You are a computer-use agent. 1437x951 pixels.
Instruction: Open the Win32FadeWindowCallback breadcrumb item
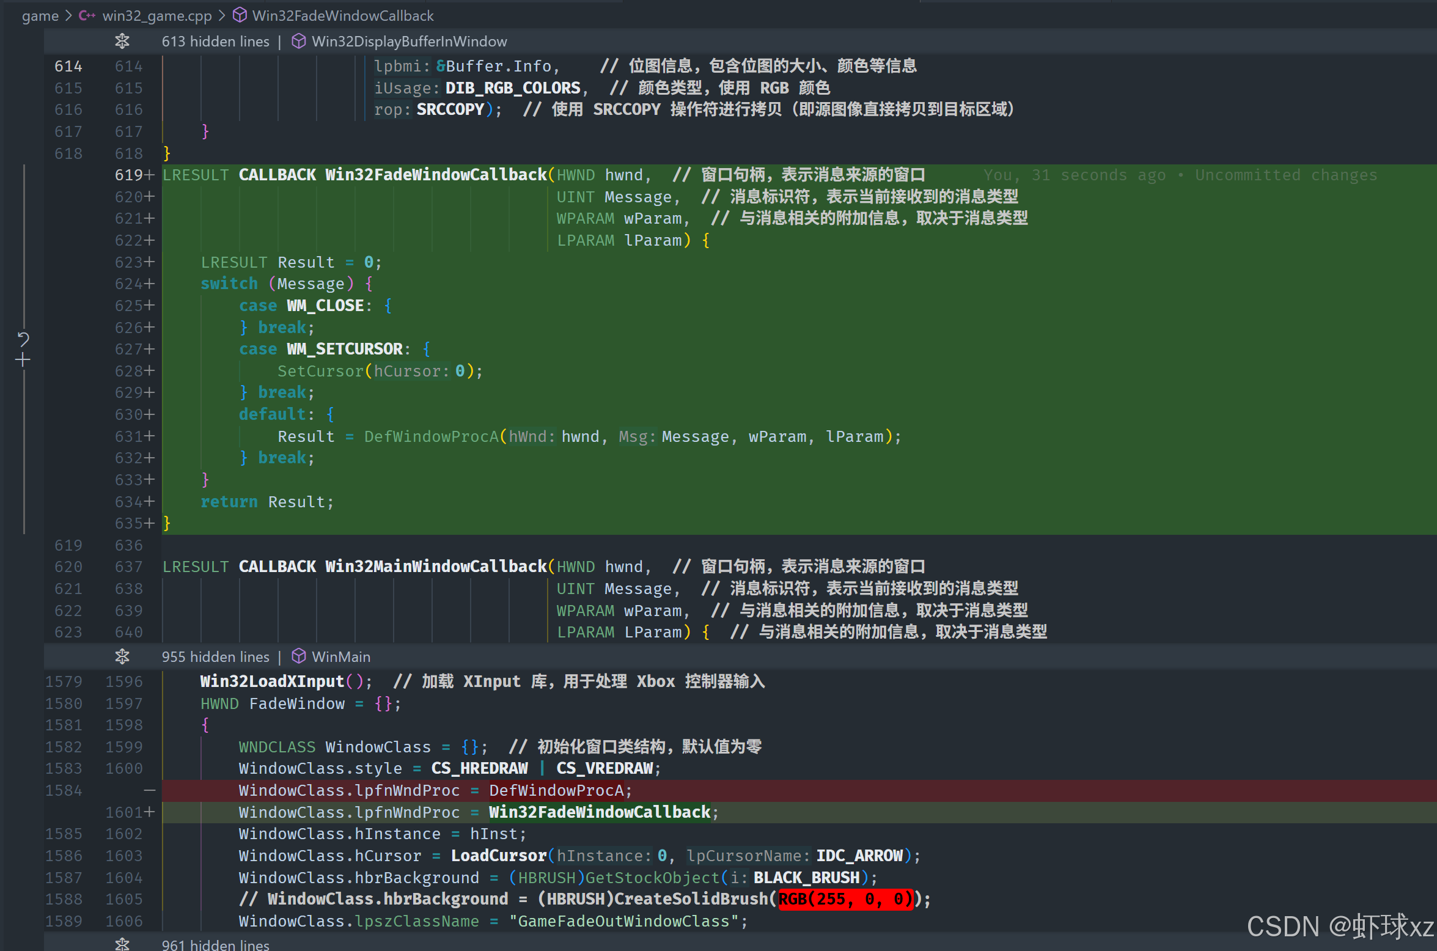click(x=342, y=16)
